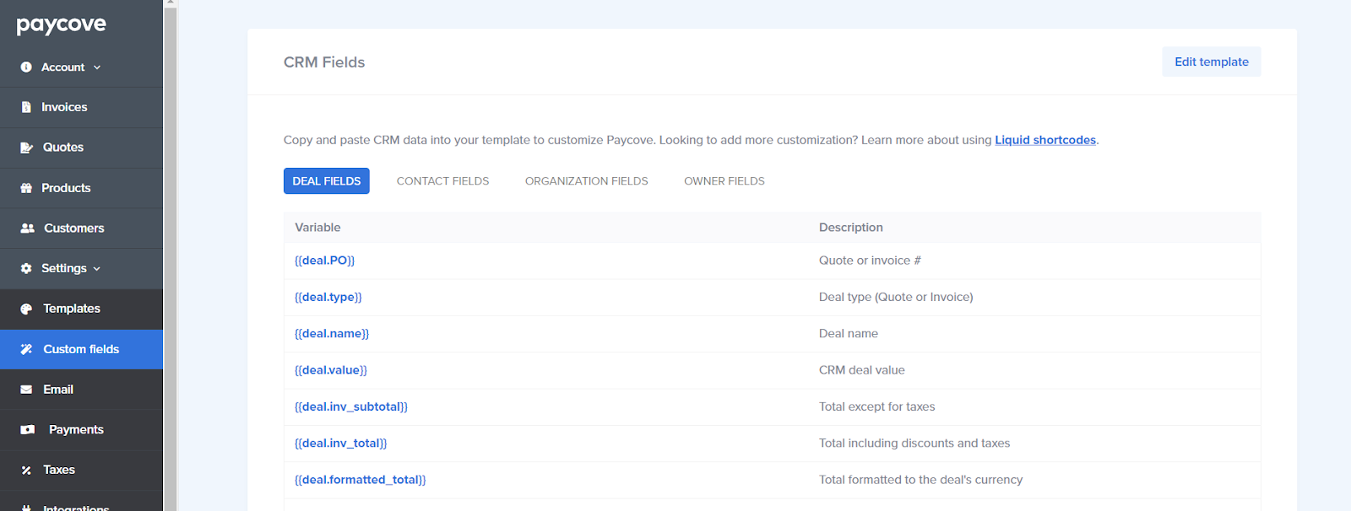Go to the Products page
Image resolution: width=1351 pixels, height=511 pixels.
pyautogui.click(x=81, y=188)
